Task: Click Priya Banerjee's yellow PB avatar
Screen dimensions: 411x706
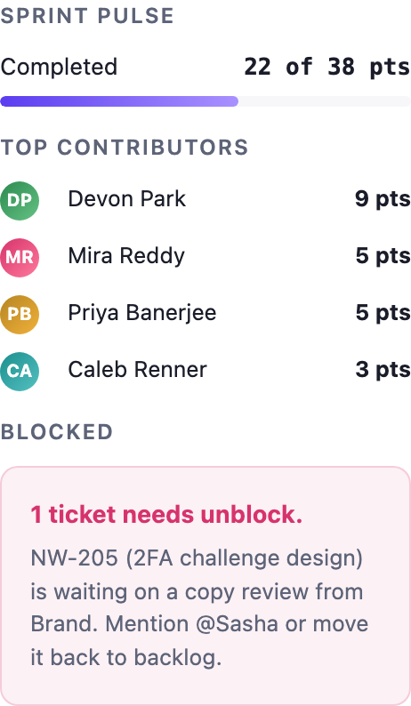Action: 20,314
